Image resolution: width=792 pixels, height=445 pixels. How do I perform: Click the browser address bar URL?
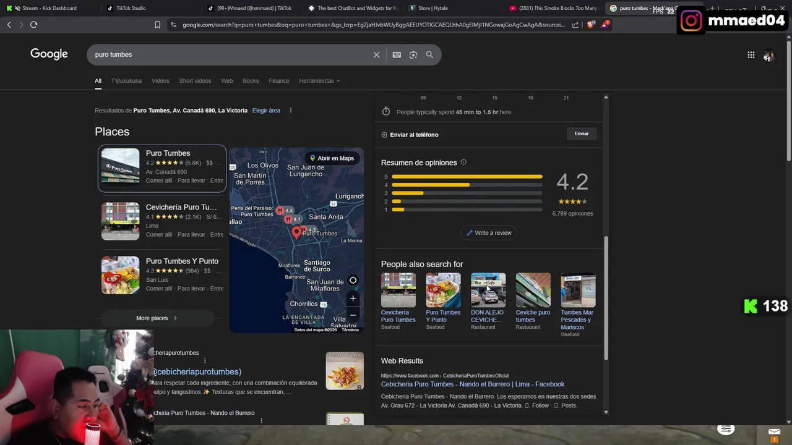tap(374, 25)
